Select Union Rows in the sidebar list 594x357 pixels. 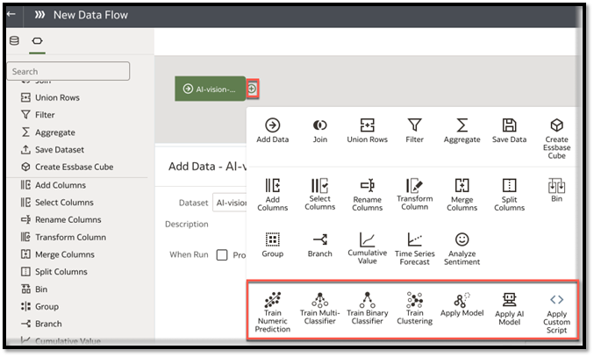pos(50,97)
